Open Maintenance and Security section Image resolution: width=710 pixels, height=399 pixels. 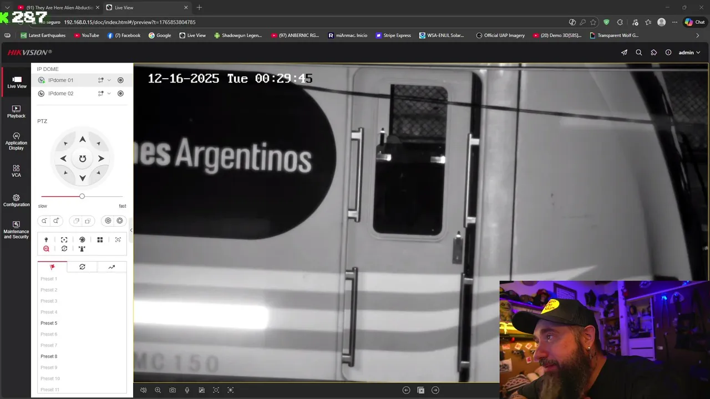point(17,230)
